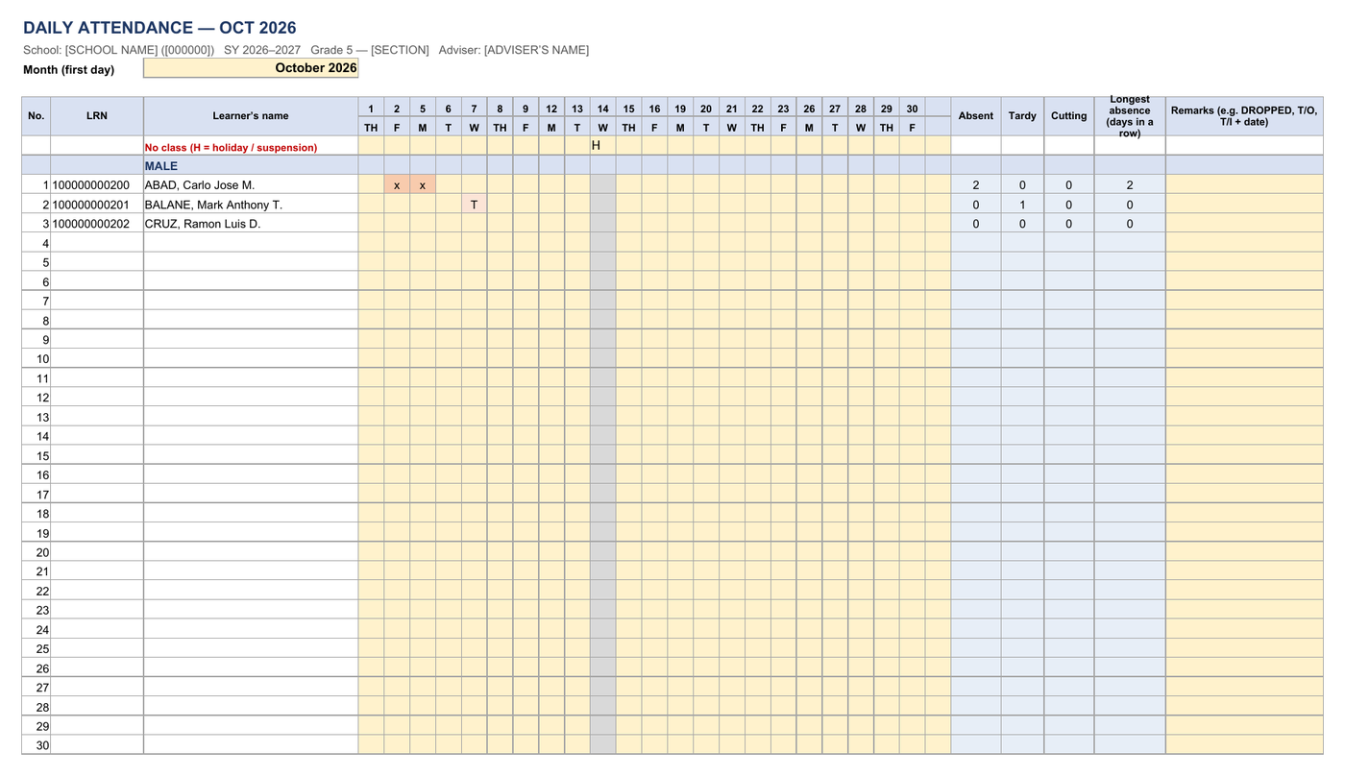Viewport: 1345px width, 776px height.
Task: Click ABAD's Absent total of 2
Action: [x=976, y=185]
